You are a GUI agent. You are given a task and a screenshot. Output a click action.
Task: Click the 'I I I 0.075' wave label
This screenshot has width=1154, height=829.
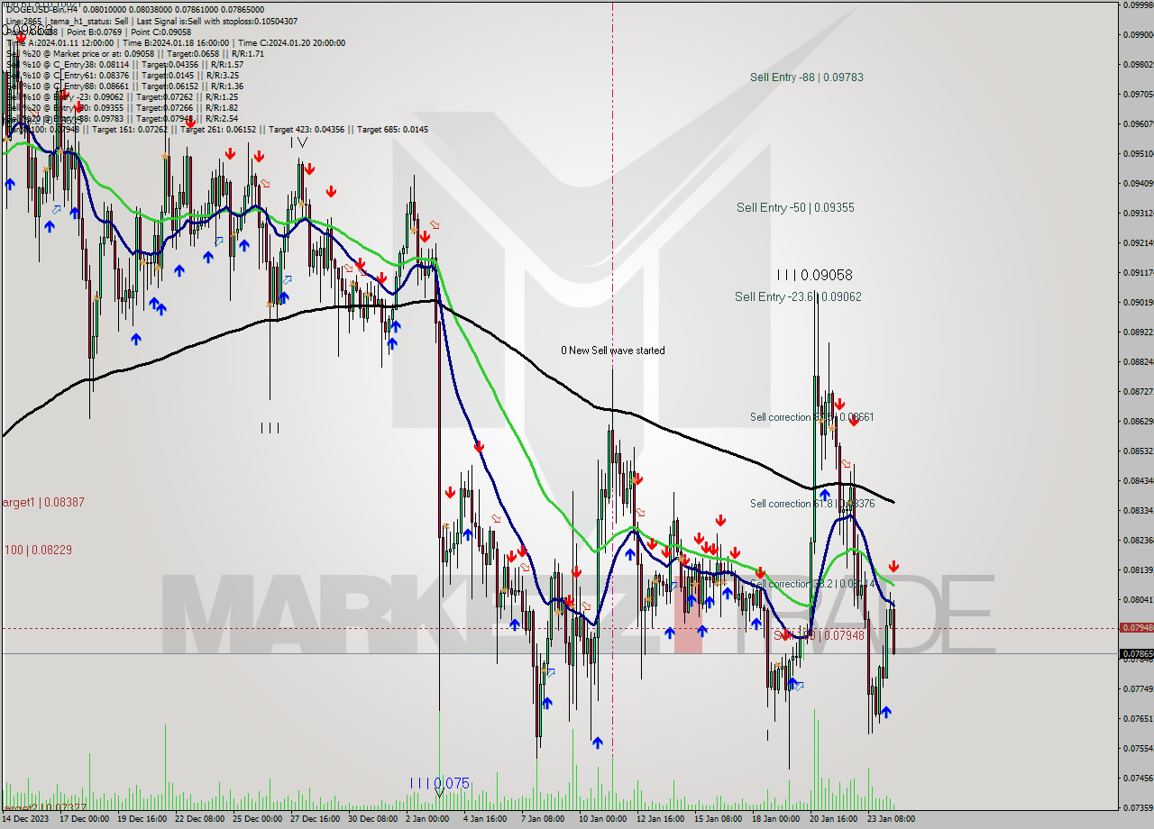(440, 783)
